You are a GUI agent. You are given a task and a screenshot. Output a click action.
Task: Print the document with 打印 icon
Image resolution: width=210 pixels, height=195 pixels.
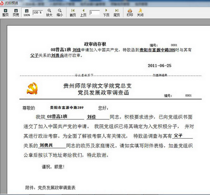coord(130,13)
